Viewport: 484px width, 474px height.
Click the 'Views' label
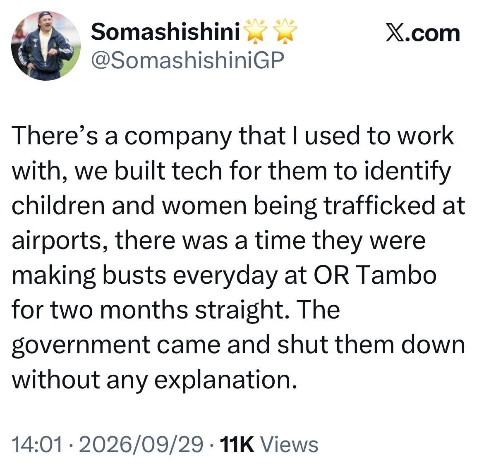tap(290, 445)
